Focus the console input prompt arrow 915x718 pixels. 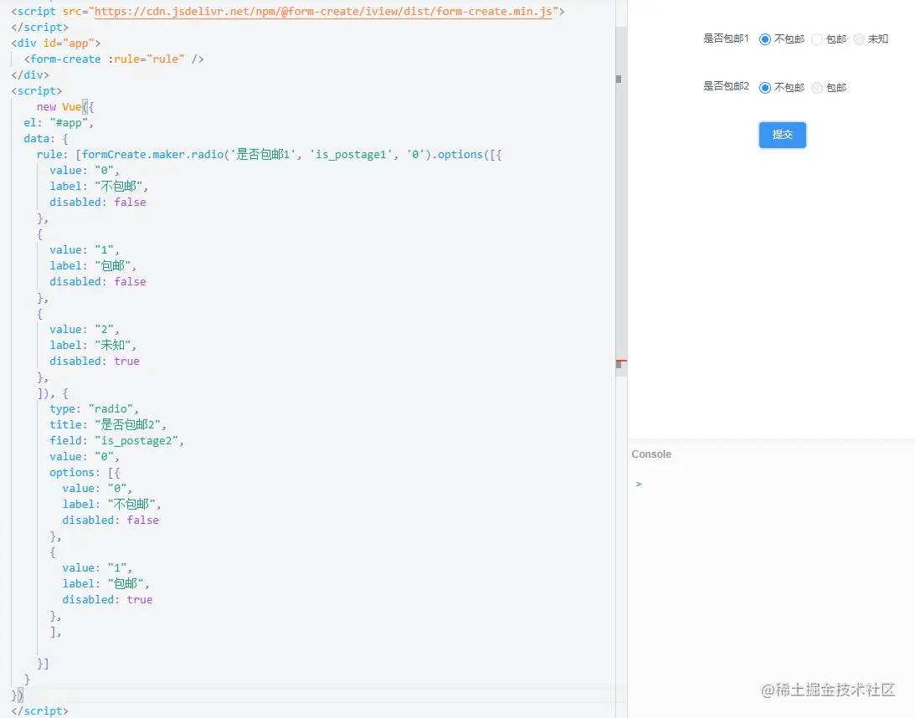(x=639, y=485)
